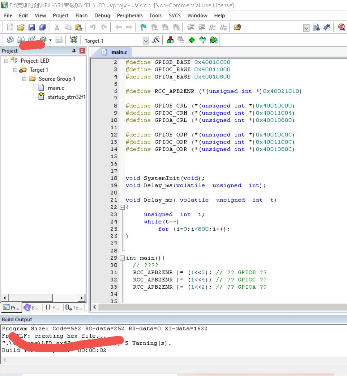This screenshot has width=347, height=376.
Task: Save all open files
Action: [x=42, y=27]
